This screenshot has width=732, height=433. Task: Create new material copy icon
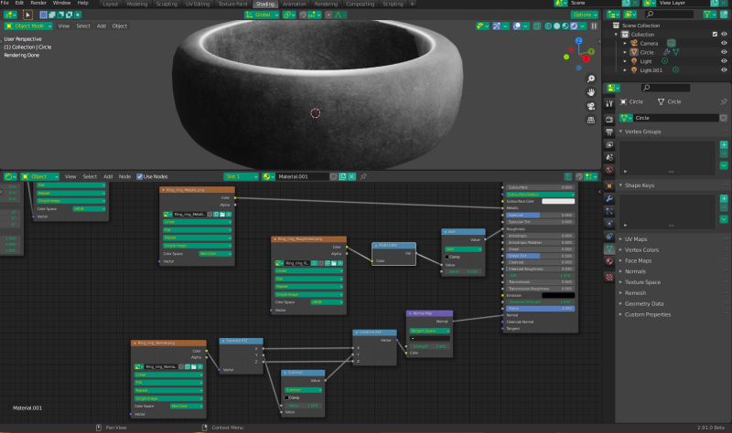(342, 176)
